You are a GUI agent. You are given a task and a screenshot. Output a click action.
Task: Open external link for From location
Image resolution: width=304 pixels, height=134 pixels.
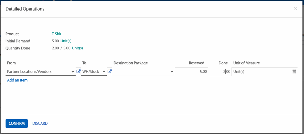coord(78,72)
